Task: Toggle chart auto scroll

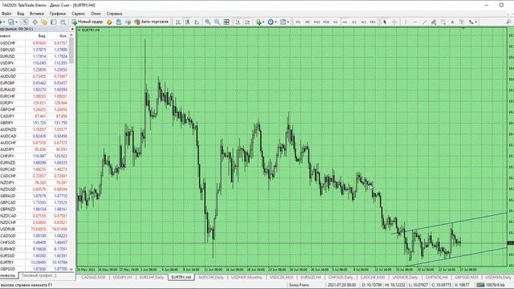Action: pyautogui.click(x=238, y=22)
